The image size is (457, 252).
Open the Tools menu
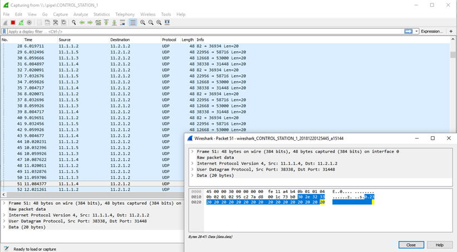click(x=166, y=14)
